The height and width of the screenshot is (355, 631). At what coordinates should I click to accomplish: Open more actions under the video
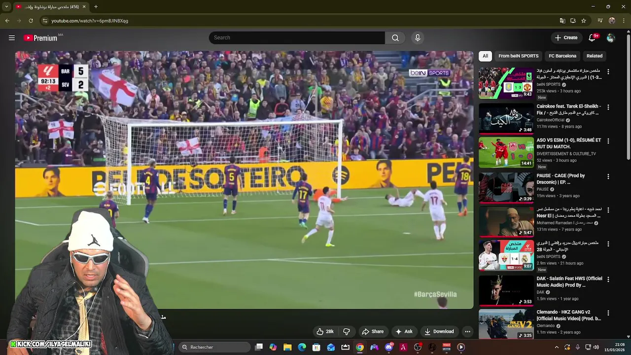click(x=467, y=331)
